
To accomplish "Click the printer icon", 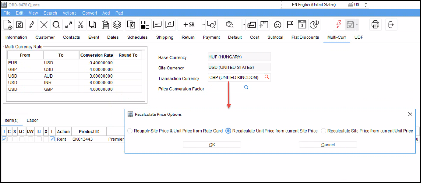I will point(375,25).
